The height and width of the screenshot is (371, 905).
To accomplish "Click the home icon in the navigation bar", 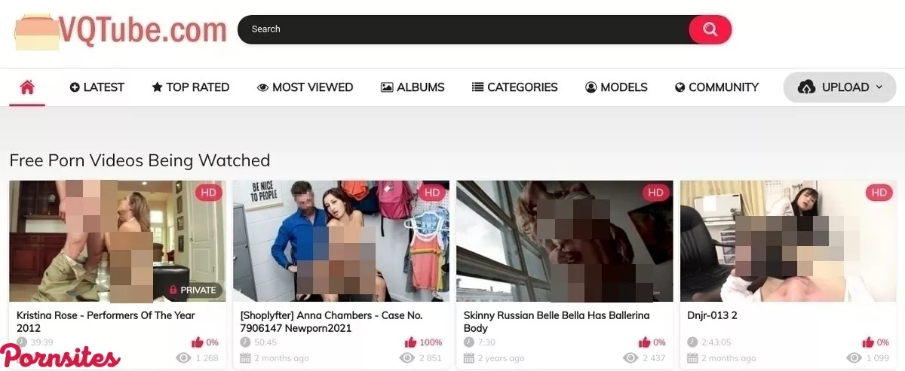I will coord(27,87).
